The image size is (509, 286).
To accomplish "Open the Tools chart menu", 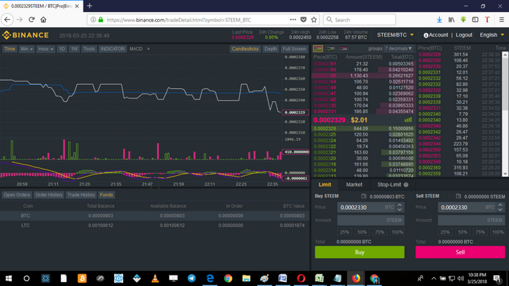I will tap(89, 49).
